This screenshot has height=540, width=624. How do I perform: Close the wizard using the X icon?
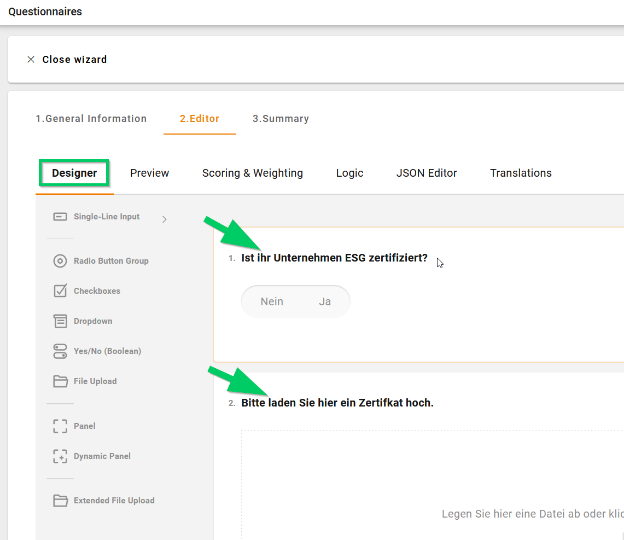pyautogui.click(x=31, y=60)
